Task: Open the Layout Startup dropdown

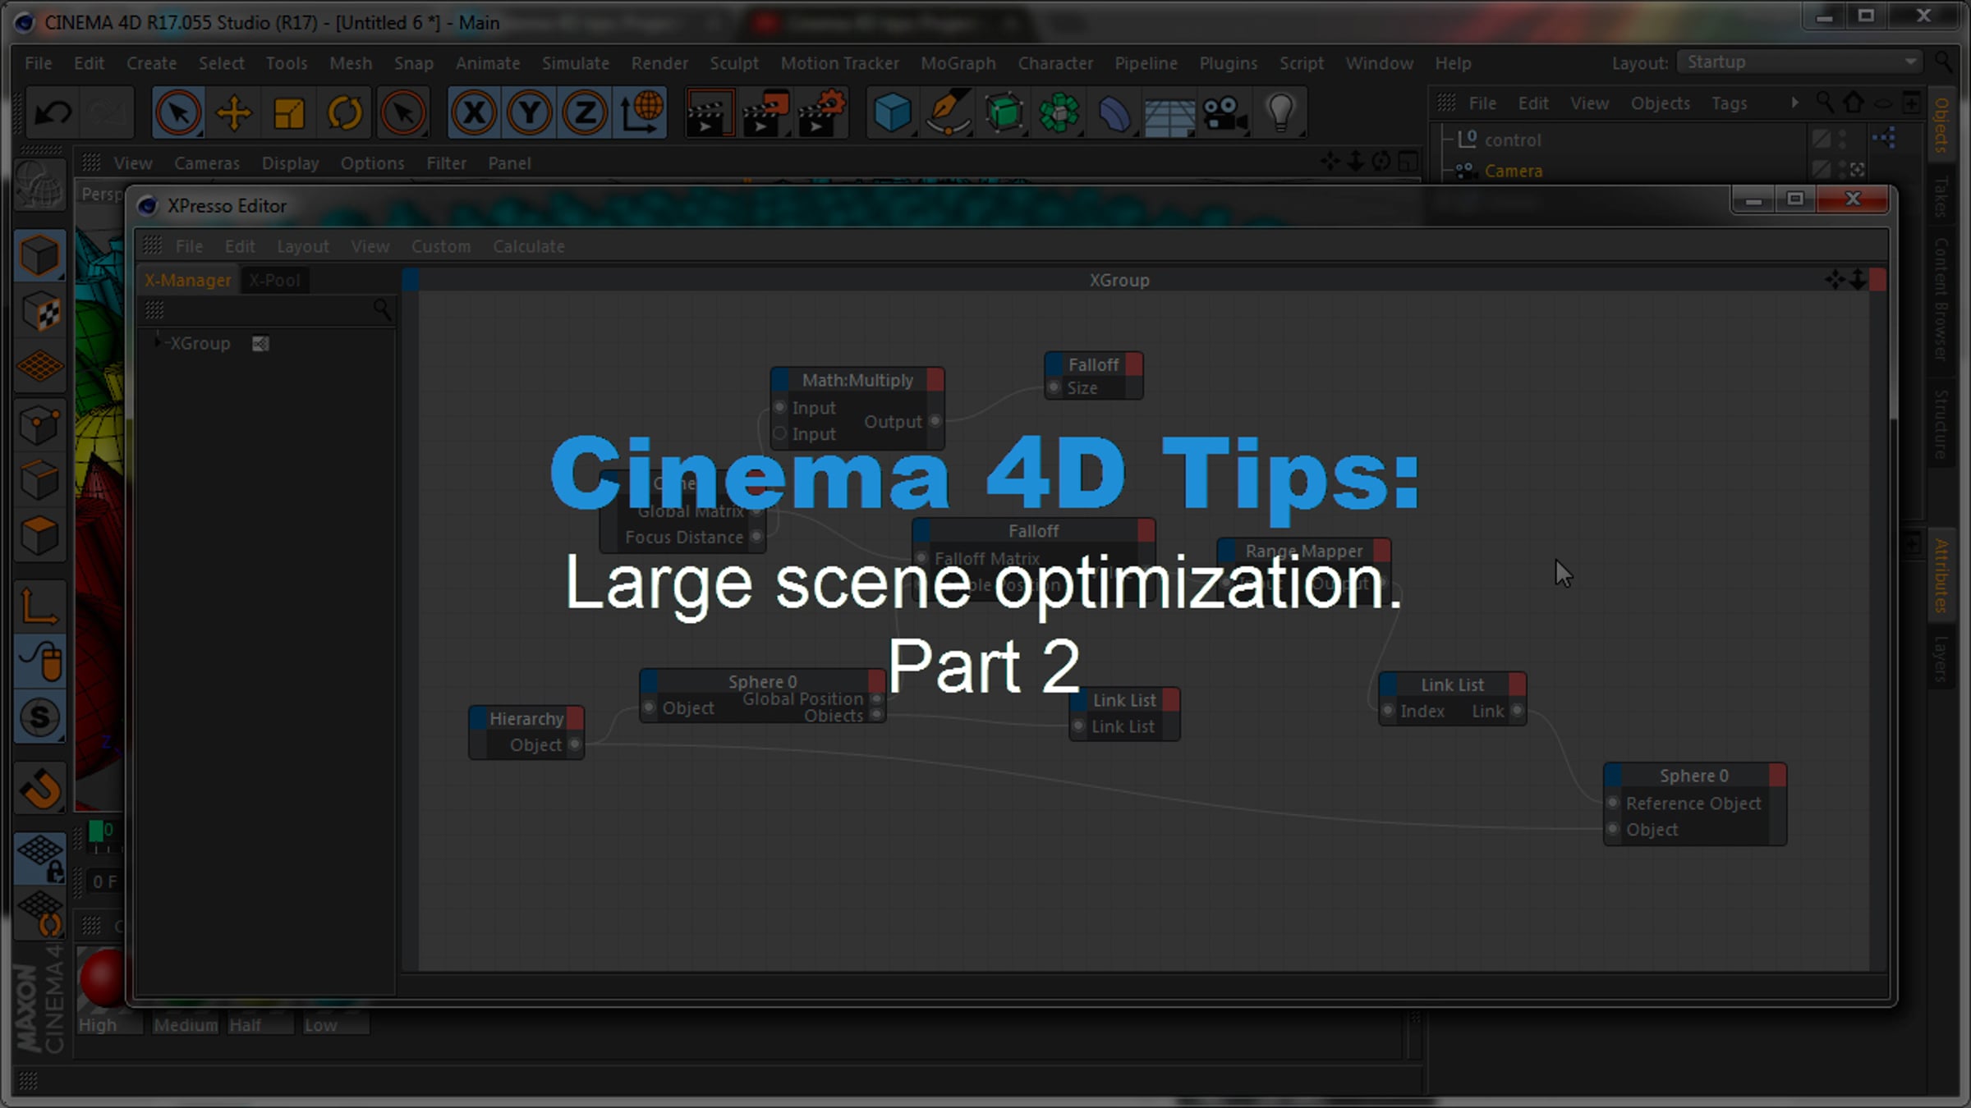Action: 1797,62
